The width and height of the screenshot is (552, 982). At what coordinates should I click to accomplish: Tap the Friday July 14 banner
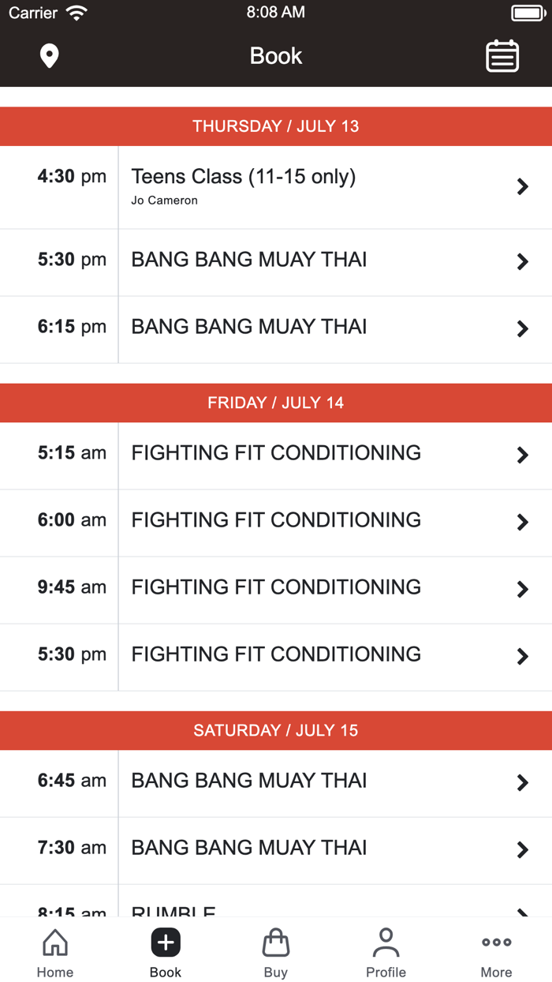[276, 403]
